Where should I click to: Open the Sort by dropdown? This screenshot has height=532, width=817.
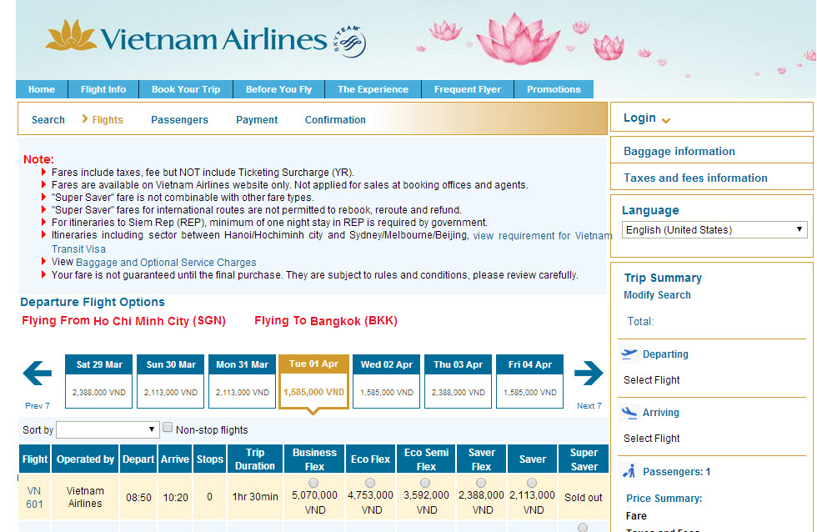(108, 430)
